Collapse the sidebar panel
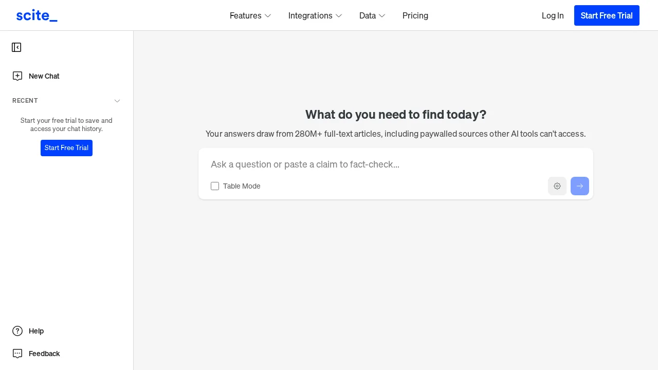 (x=16, y=47)
